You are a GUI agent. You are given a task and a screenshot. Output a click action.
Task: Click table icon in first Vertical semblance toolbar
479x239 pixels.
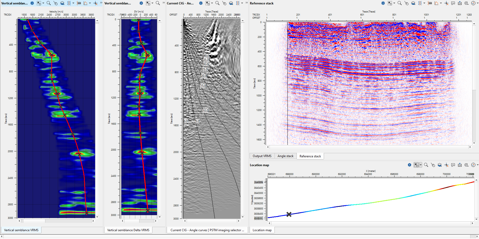click(79, 3)
